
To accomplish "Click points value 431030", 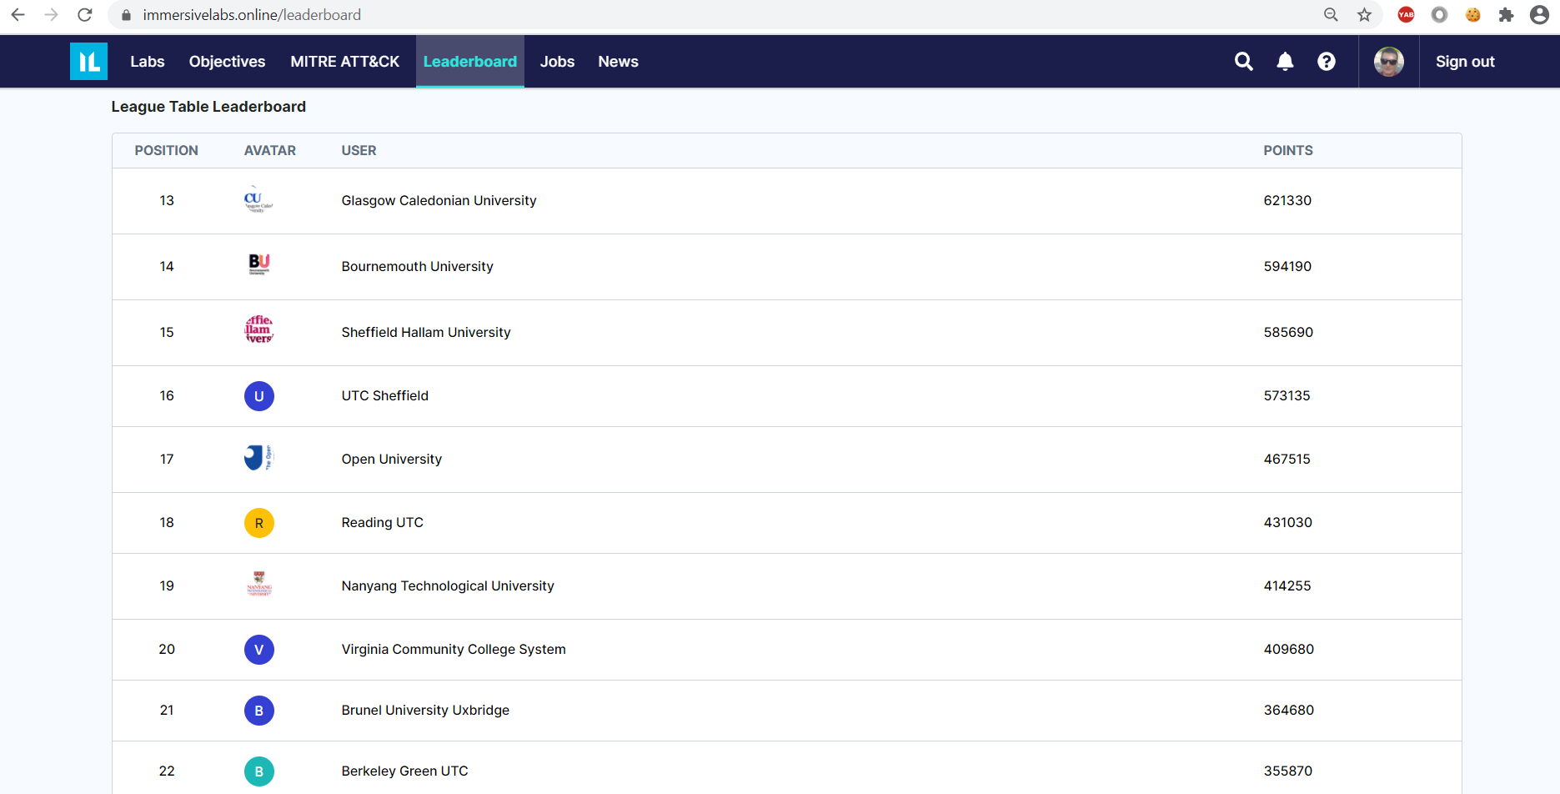I will click(1287, 522).
